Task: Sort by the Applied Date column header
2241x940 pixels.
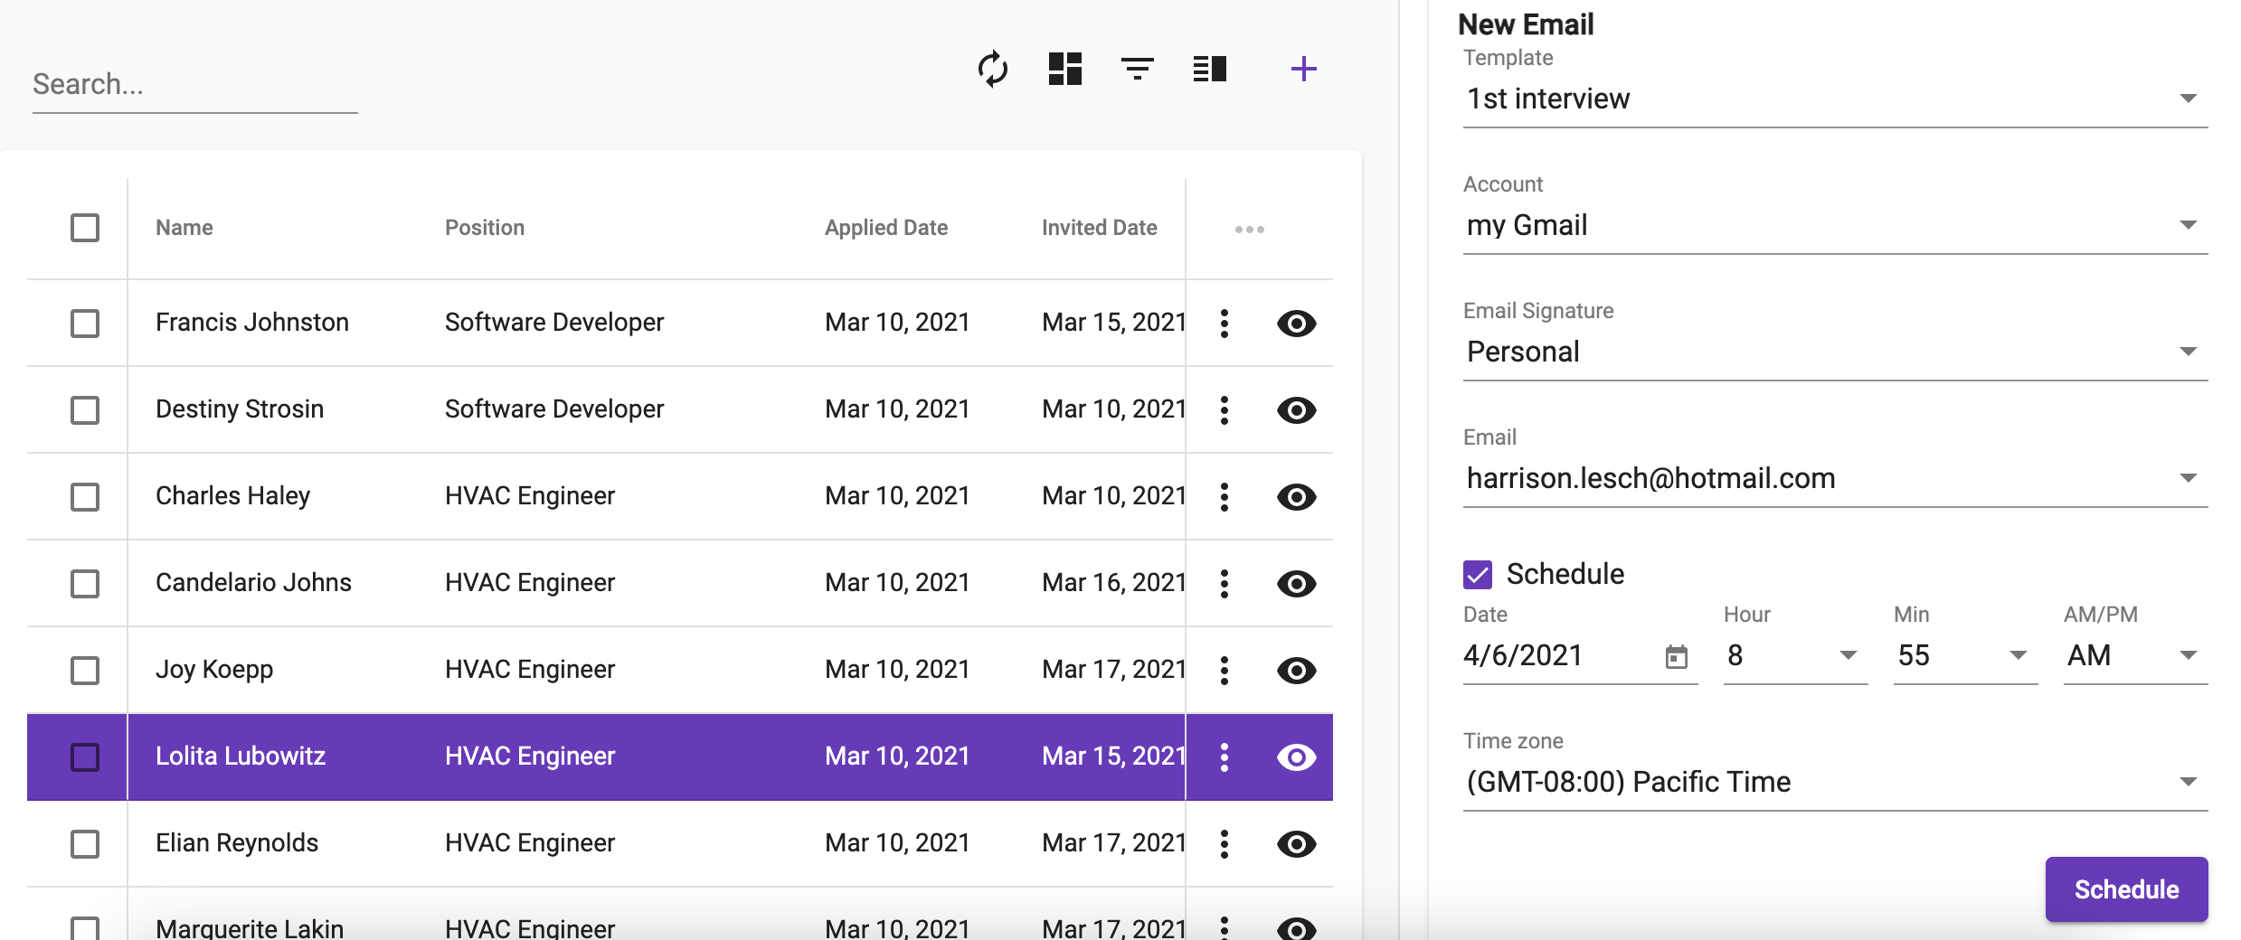Action: (x=885, y=228)
